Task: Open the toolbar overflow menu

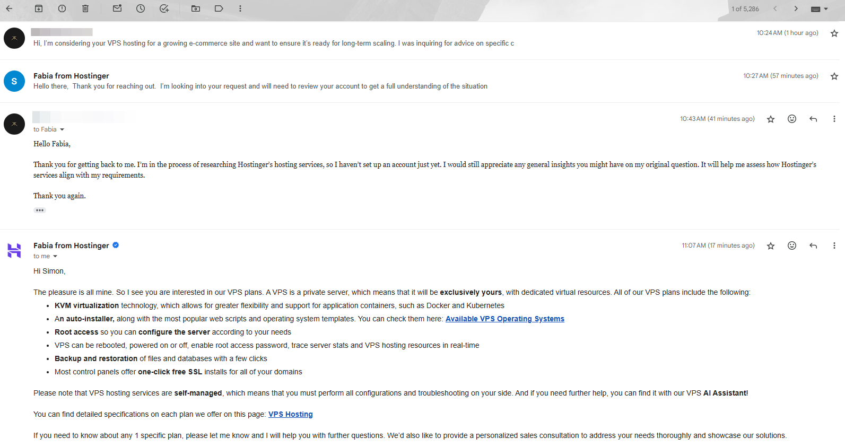Action: pos(240,8)
